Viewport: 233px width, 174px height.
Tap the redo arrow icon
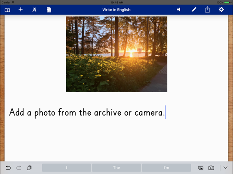(x=19, y=168)
